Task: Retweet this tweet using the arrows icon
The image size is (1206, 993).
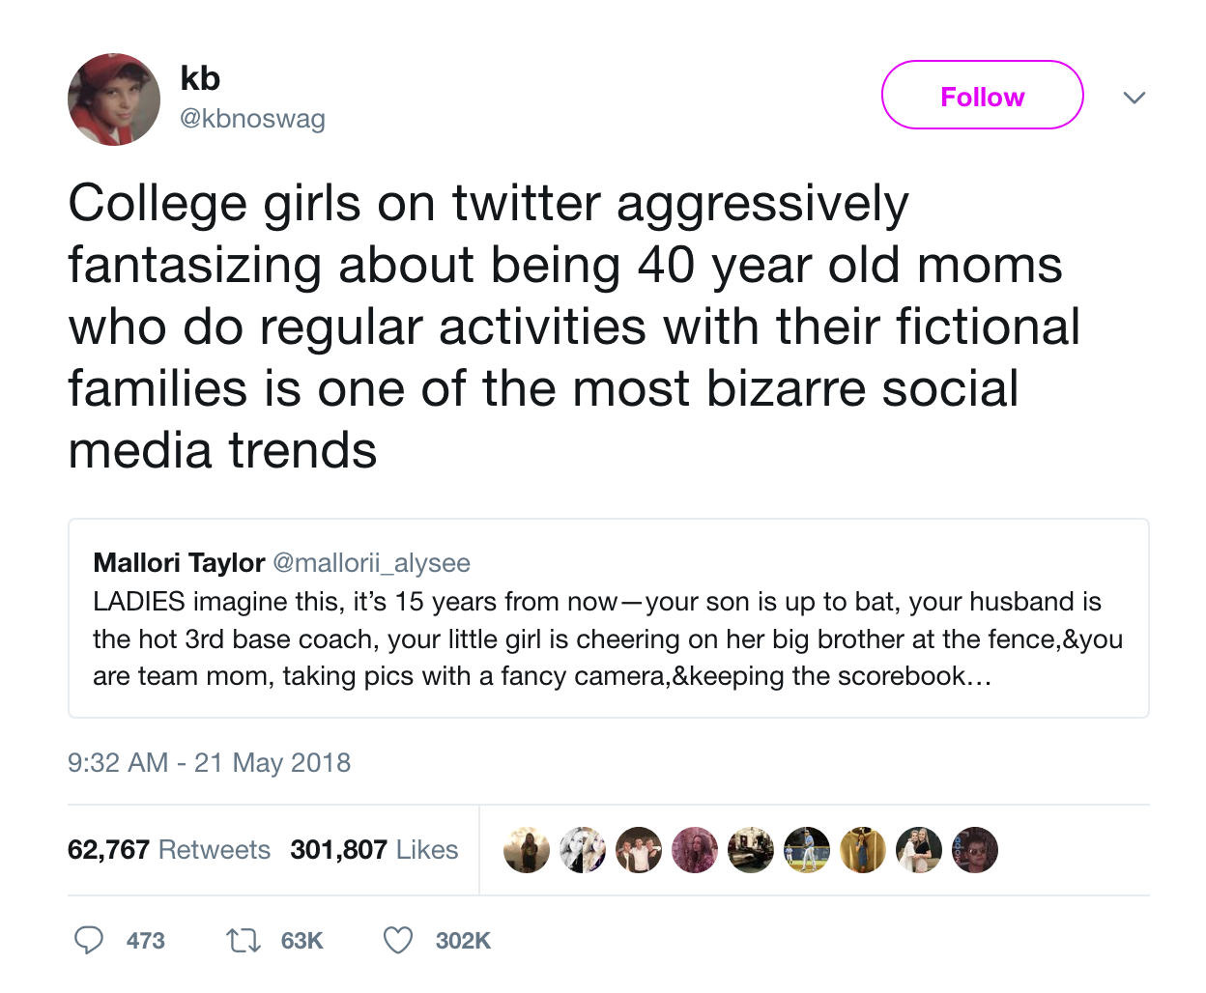Action: point(243,940)
